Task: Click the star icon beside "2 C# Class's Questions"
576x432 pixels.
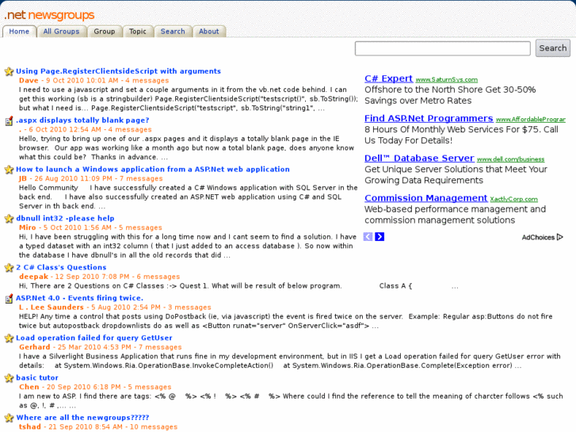Action: point(10,268)
